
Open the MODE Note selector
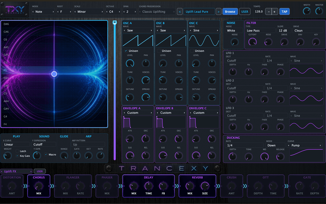pos(43,12)
